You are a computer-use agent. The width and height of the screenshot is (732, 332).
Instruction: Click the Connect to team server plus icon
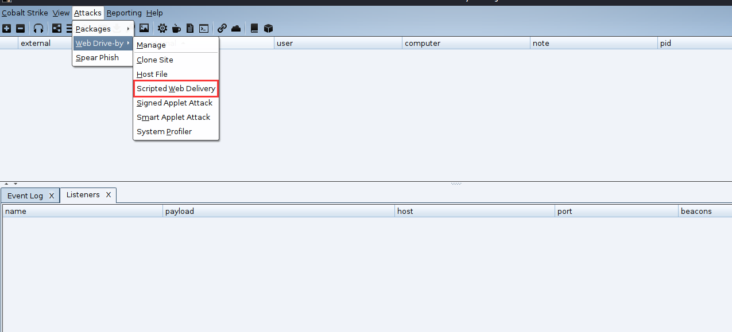click(7, 28)
